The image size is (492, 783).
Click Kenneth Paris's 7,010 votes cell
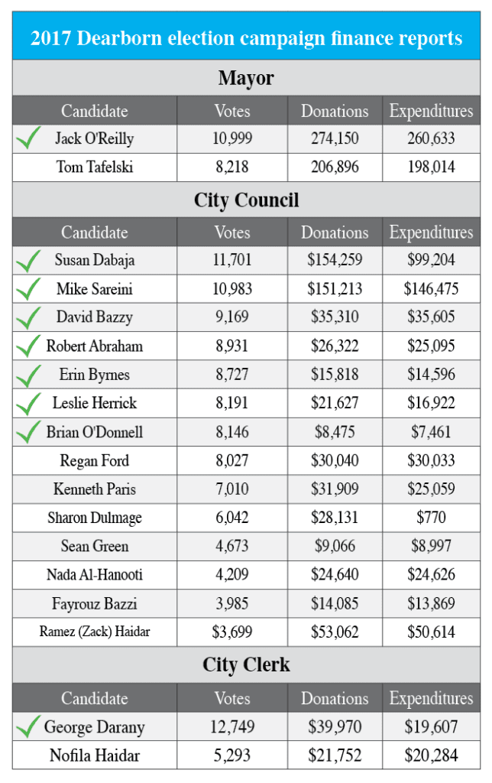pyautogui.click(x=232, y=489)
